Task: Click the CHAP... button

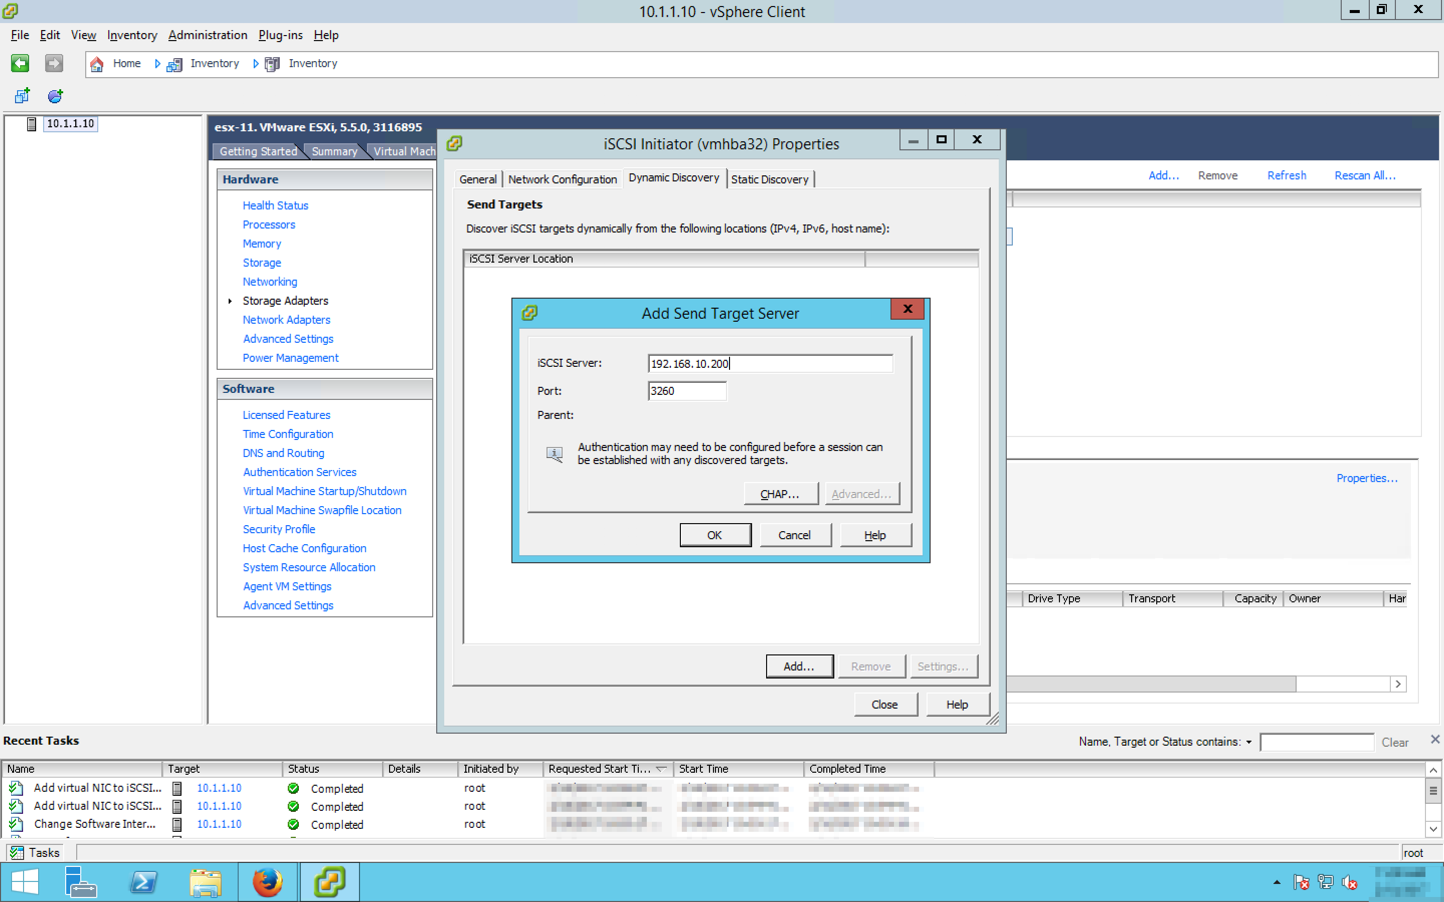Action: tap(780, 494)
